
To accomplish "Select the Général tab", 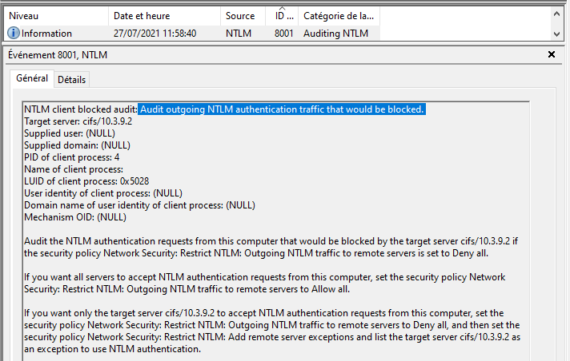I will point(32,78).
